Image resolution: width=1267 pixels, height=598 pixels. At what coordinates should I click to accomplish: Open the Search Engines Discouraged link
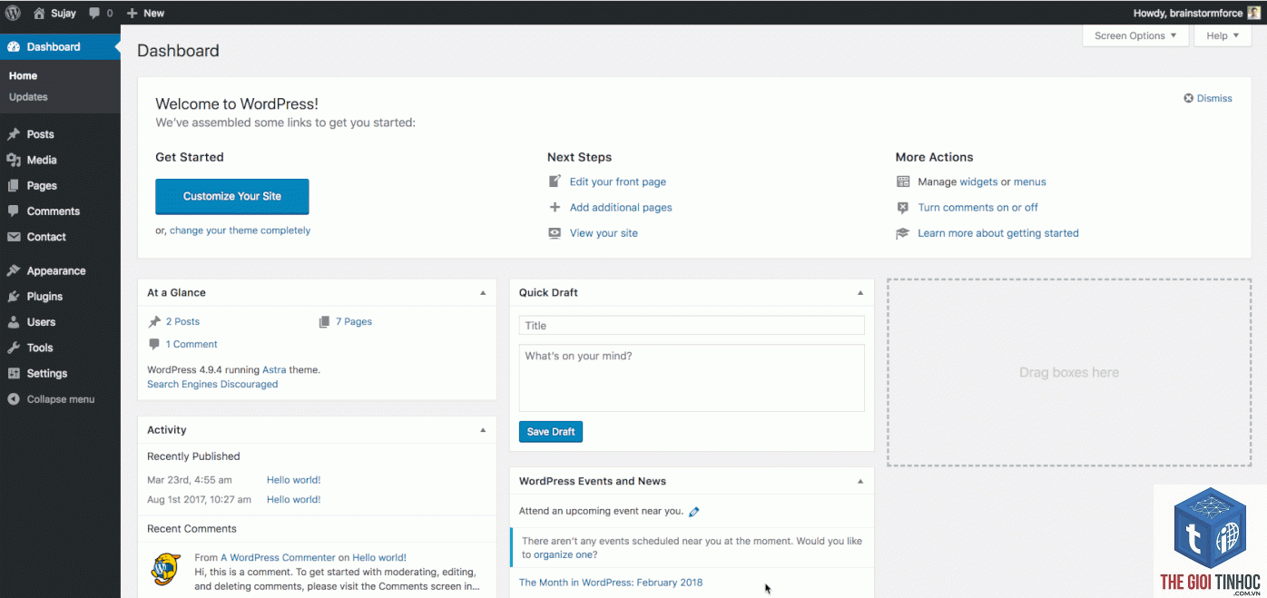coord(212,384)
